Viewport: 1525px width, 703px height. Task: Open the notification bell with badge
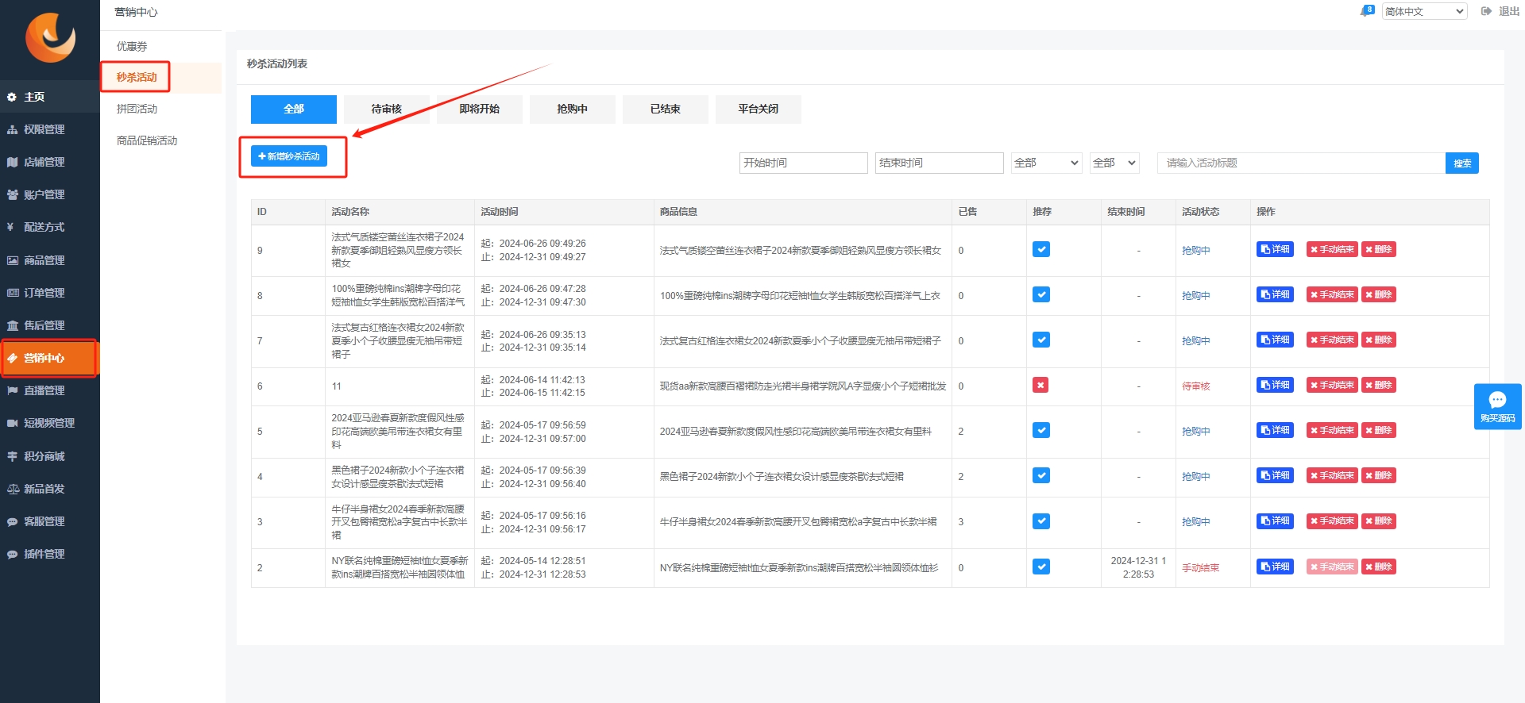click(1367, 11)
